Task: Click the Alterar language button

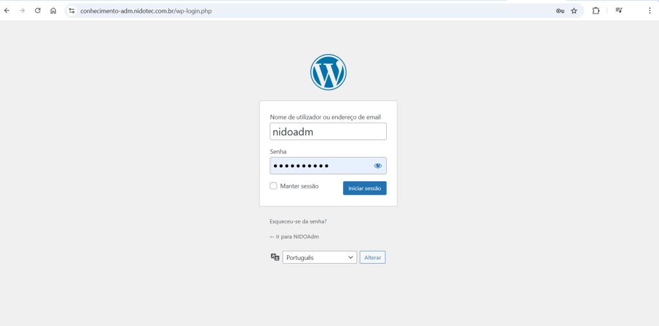Action: [x=373, y=257]
